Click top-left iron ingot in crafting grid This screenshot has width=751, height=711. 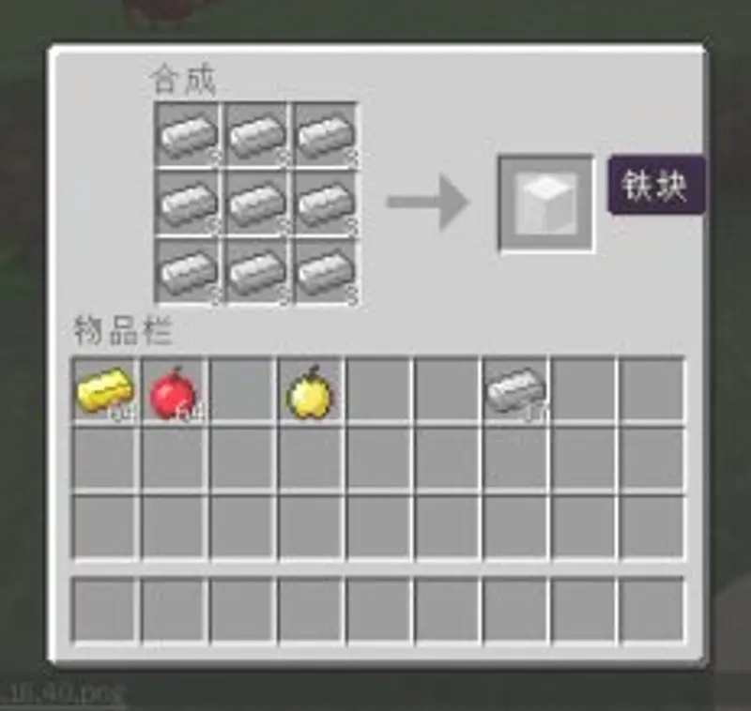point(189,135)
